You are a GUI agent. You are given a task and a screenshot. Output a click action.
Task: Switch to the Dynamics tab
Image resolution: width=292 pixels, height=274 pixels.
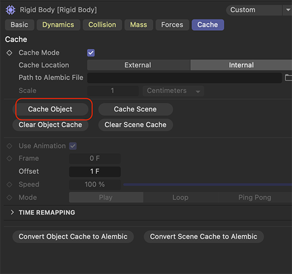(58, 25)
